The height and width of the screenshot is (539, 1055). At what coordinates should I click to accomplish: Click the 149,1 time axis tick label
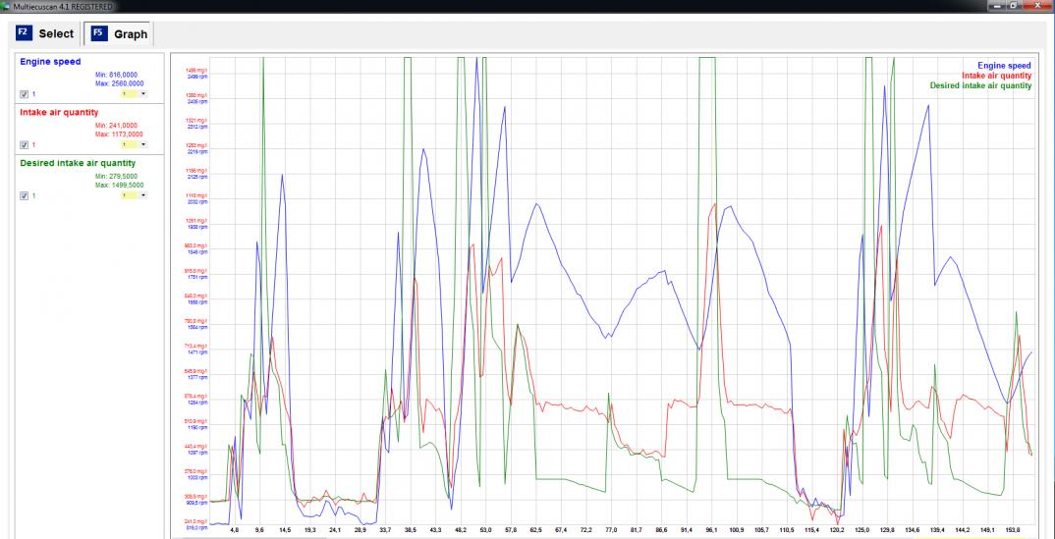click(988, 530)
